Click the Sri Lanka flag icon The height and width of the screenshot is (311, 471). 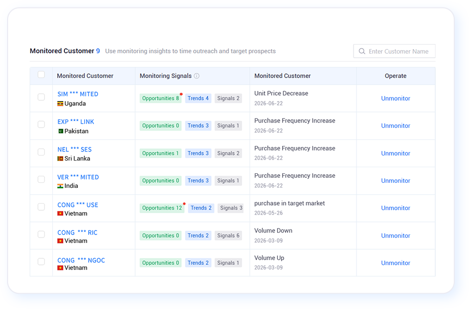point(60,159)
